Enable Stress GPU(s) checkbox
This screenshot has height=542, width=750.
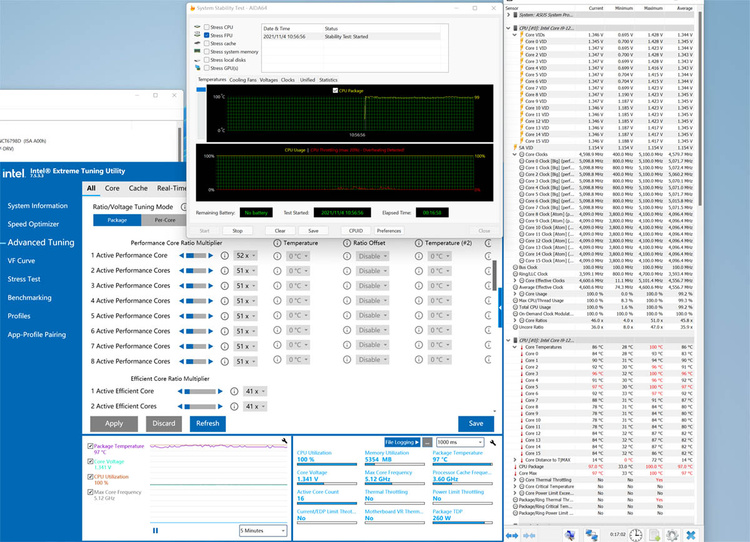coord(206,68)
